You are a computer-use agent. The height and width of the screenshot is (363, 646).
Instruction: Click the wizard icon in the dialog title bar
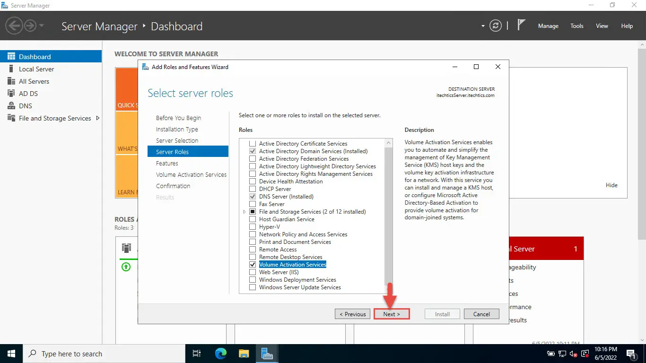click(x=146, y=67)
